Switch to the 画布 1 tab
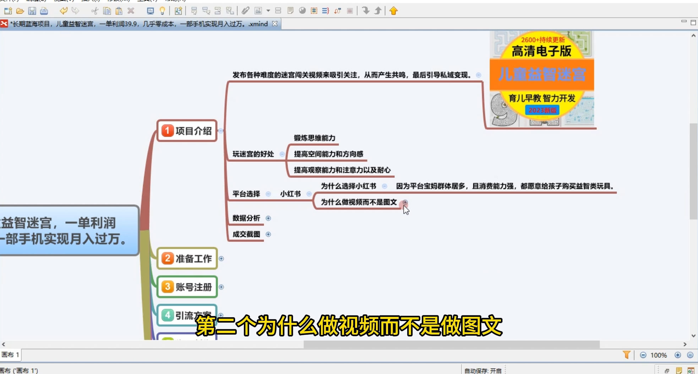The height and width of the screenshot is (374, 698). 11,355
